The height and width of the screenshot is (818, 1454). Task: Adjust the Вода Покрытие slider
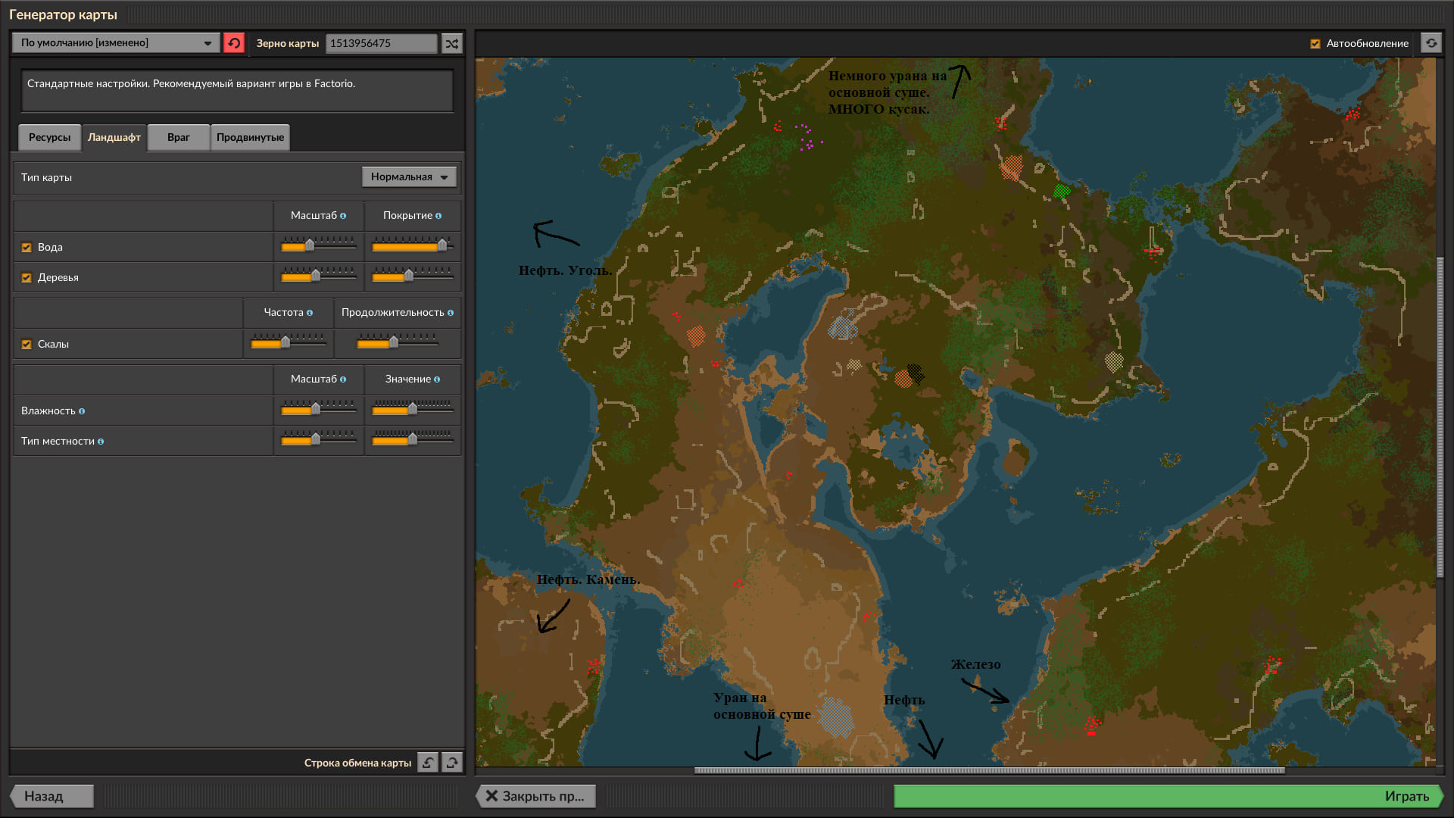click(x=442, y=245)
